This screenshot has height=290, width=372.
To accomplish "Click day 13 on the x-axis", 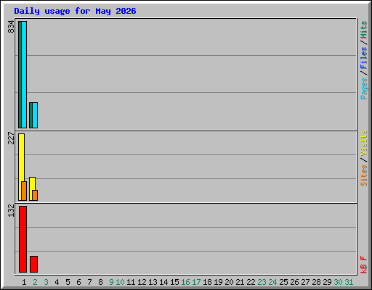I will coord(153,282).
